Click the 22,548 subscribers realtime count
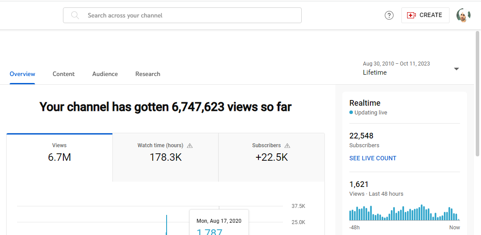The height and width of the screenshot is (235, 481). 361,136
